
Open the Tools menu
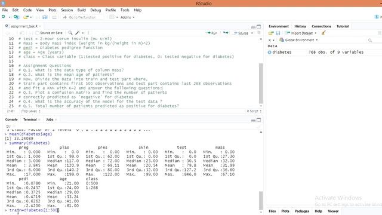125,10
